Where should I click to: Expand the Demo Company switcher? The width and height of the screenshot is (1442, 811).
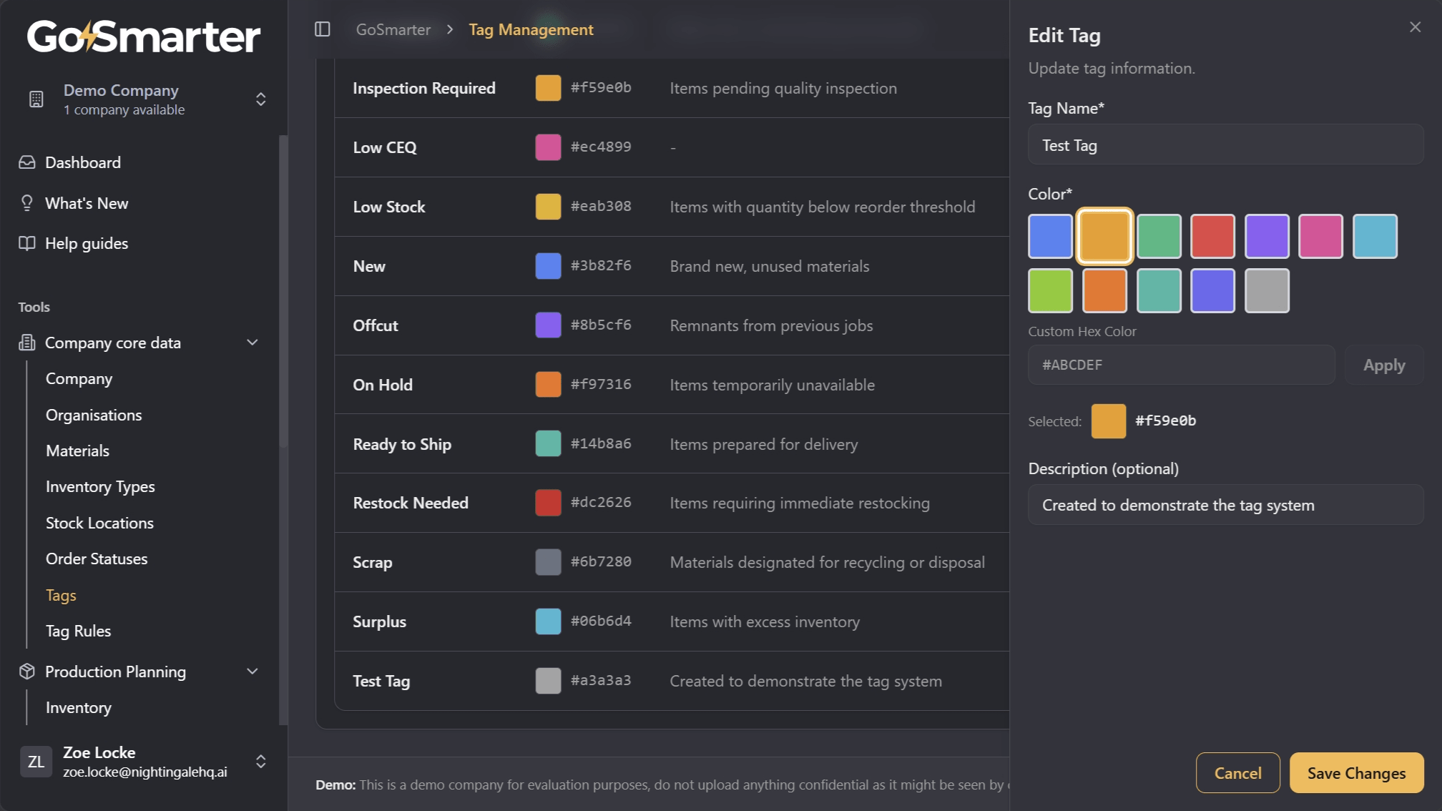[x=261, y=99]
